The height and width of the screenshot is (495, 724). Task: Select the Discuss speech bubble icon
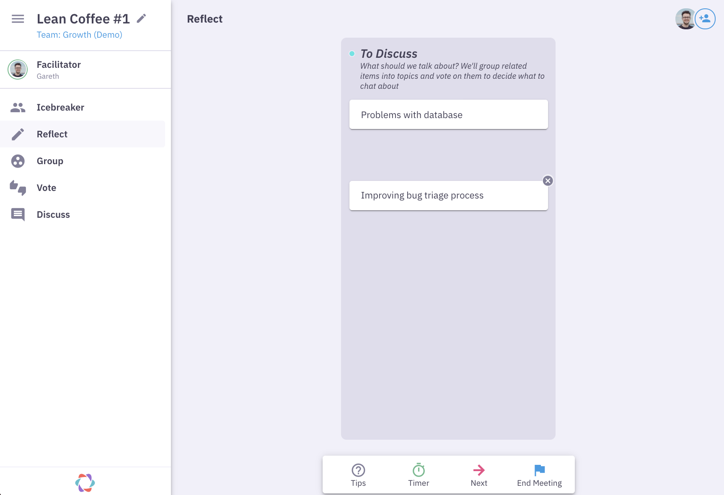coord(18,214)
